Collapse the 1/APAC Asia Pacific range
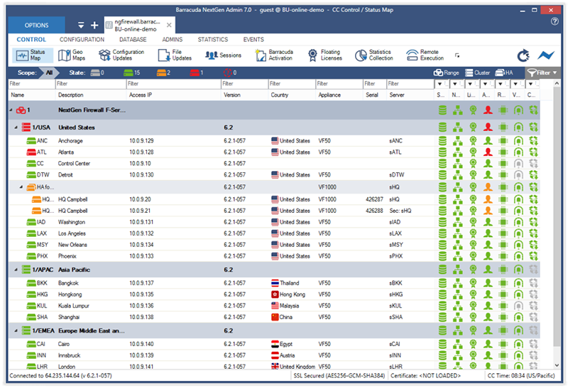The height and width of the screenshot is (388, 568). [x=16, y=270]
